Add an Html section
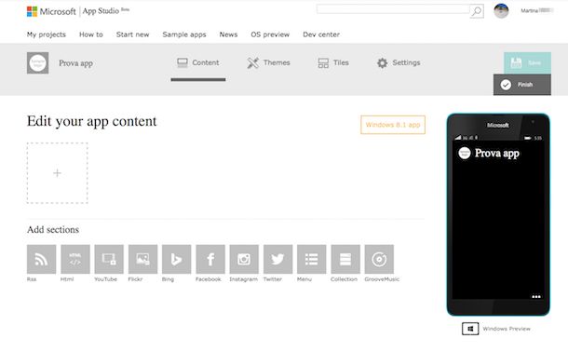The image size is (568, 352). click(x=75, y=259)
